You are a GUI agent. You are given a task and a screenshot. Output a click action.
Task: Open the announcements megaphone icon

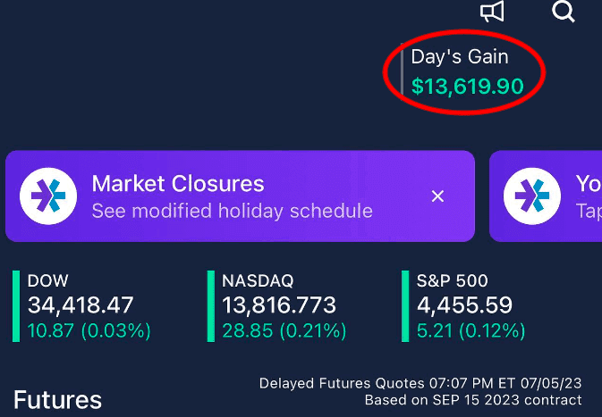point(493,12)
